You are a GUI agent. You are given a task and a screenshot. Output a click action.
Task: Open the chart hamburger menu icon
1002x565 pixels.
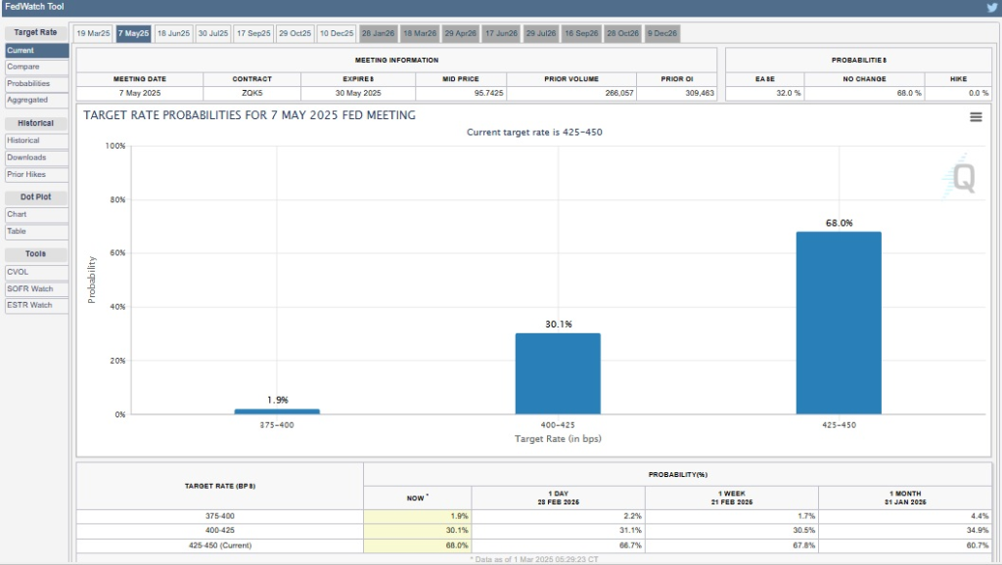976,117
